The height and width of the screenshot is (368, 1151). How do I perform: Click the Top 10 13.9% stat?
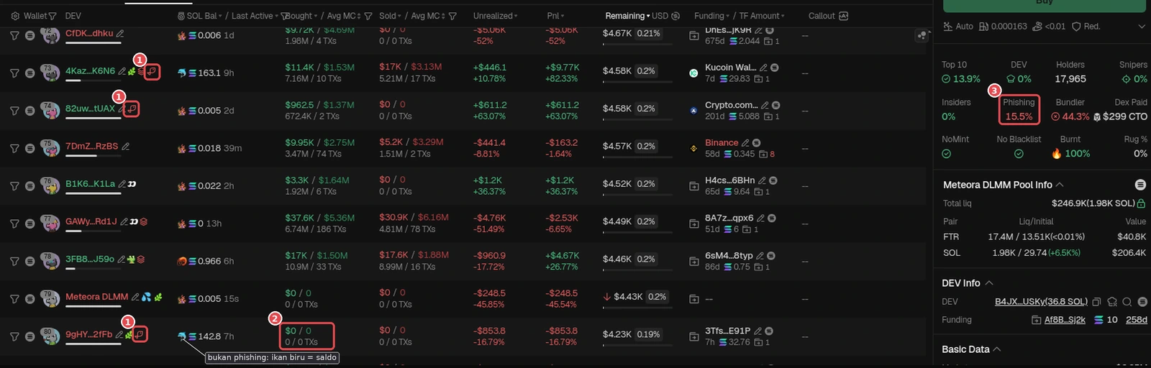tap(960, 72)
